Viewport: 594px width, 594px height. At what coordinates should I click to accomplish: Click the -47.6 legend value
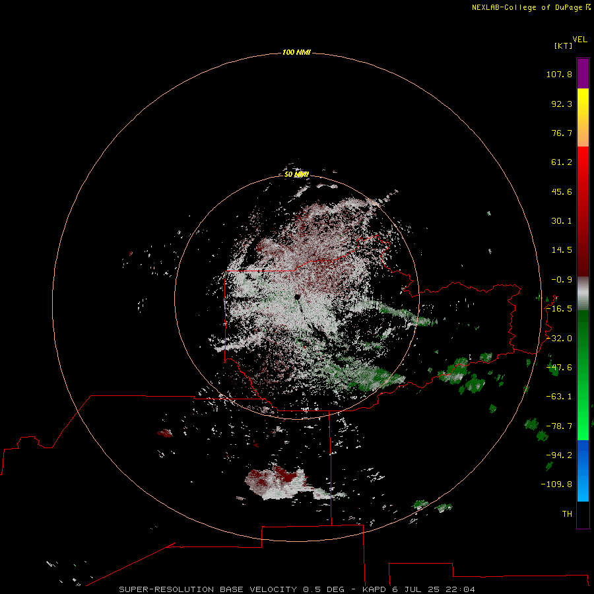pos(559,368)
